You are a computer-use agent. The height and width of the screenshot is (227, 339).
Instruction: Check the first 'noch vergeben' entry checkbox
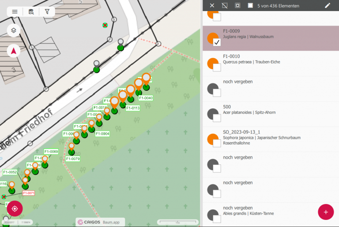coord(217,93)
